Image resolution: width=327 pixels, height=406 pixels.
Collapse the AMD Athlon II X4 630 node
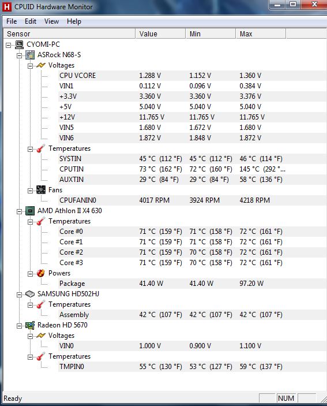tap(20, 211)
